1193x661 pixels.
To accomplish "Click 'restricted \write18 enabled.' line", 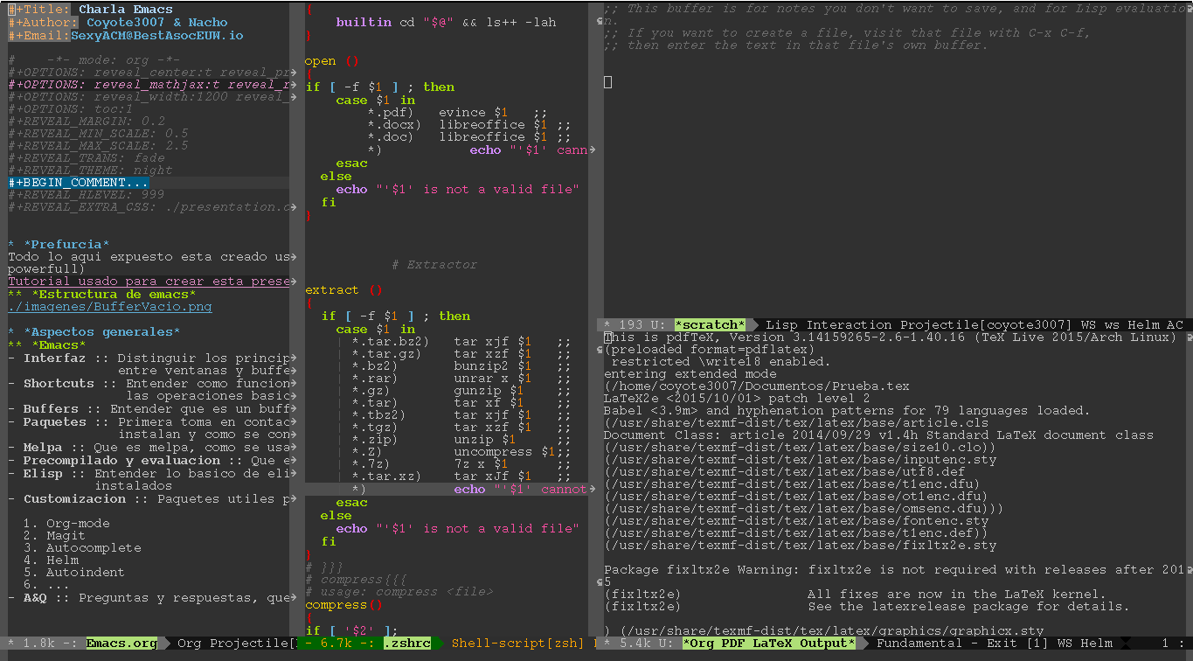I will 722,362.
